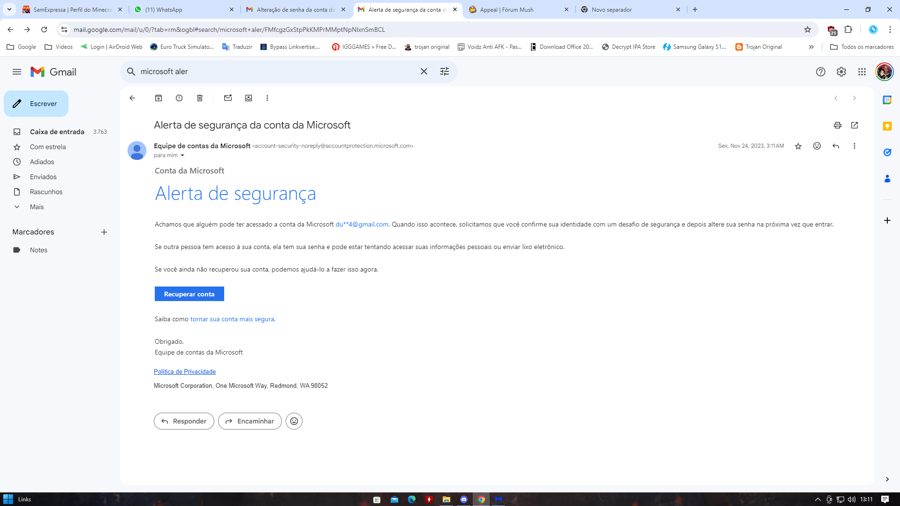Screen dimensions: 900x506
Task: Click Encaminhar button
Action: tap(250, 421)
